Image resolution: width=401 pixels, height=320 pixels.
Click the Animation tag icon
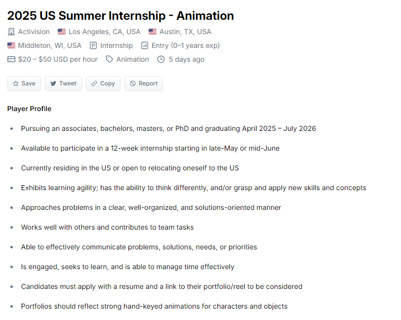[110, 59]
